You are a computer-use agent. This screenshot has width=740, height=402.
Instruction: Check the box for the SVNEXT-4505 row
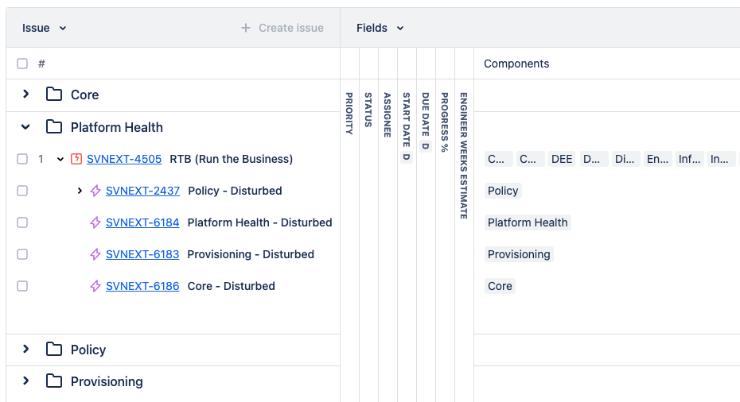(x=22, y=159)
